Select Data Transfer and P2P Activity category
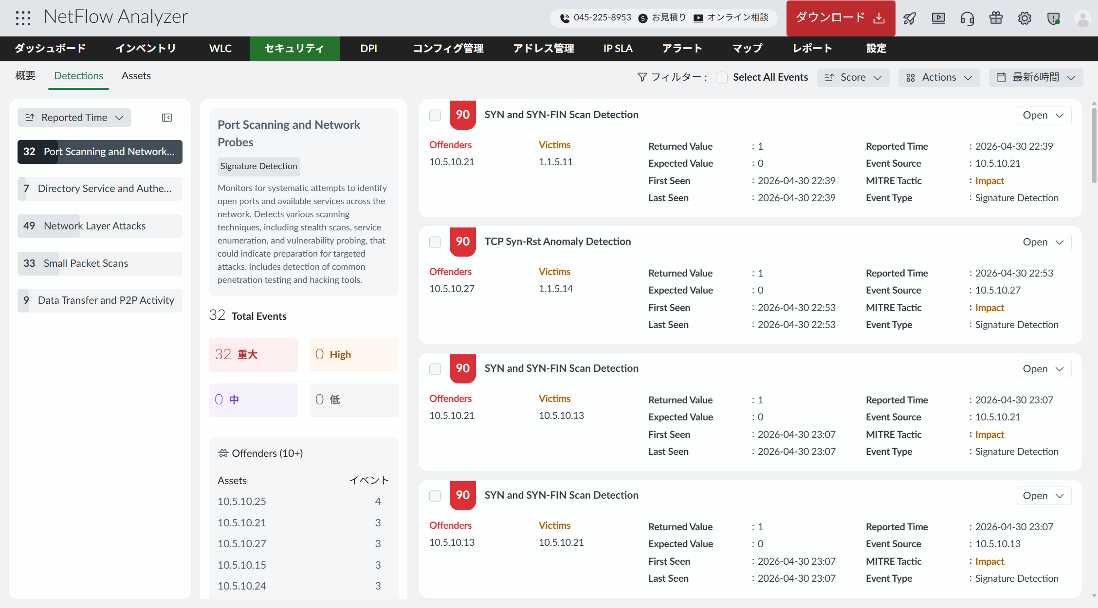Screen dimensions: 1098x608 [100, 300]
